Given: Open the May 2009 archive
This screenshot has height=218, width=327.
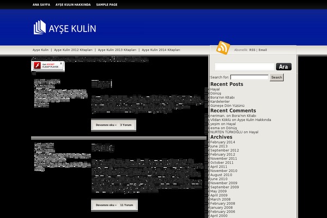Looking at the screenshot, I should tap(219, 191).
